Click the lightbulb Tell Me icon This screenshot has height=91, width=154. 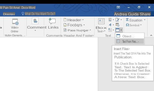(23, 14)
